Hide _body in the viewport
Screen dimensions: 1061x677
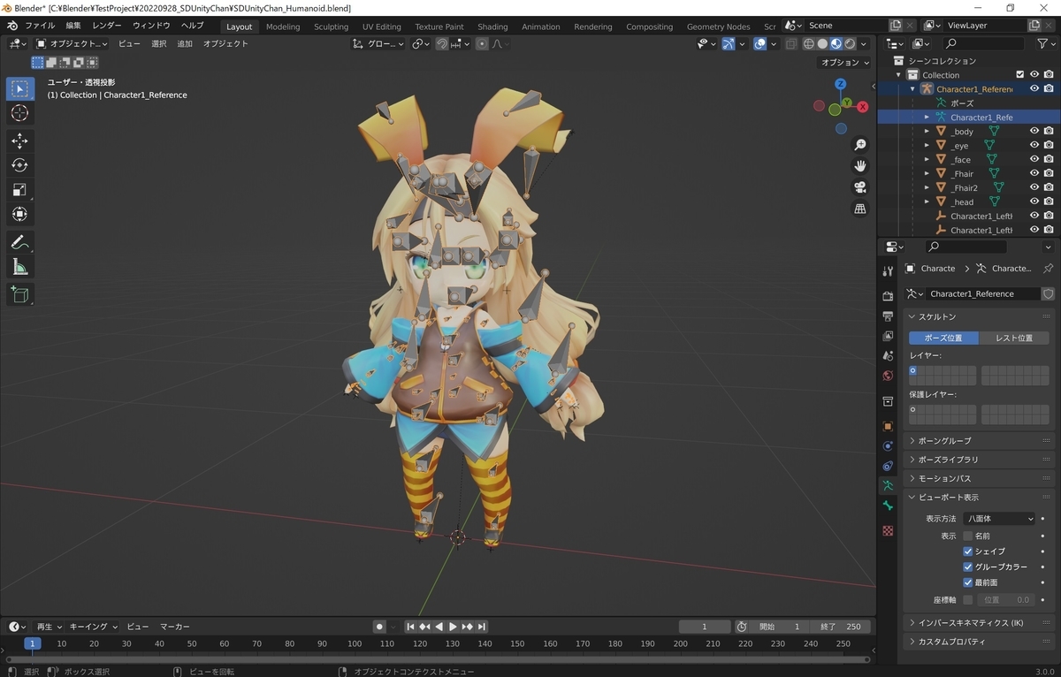coord(1034,132)
